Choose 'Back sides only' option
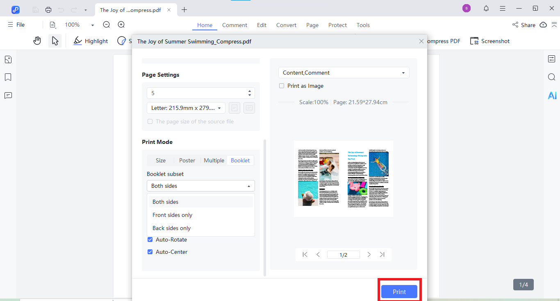This screenshot has width=560, height=301. click(x=201, y=228)
